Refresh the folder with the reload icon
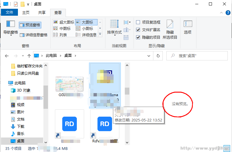Image resolution: width=232 pixels, height=152 pixels. 158,56
